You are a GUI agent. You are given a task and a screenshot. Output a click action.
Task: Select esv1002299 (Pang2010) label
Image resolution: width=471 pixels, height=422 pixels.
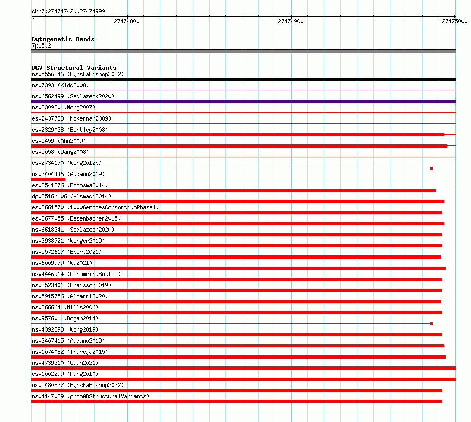[65, 374]
